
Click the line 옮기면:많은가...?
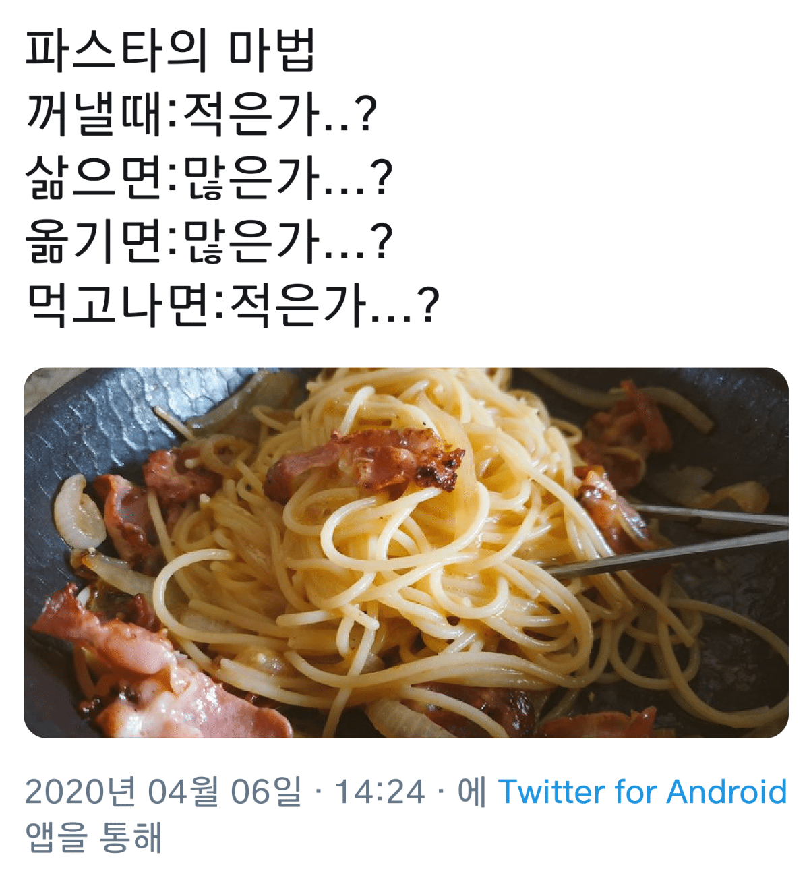tap(209, 241)
